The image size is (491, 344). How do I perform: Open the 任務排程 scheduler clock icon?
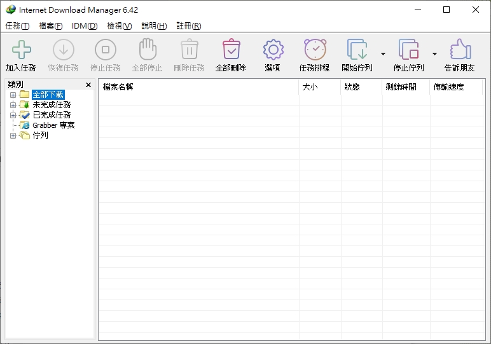pyautogui.click(x=314, y=50)
